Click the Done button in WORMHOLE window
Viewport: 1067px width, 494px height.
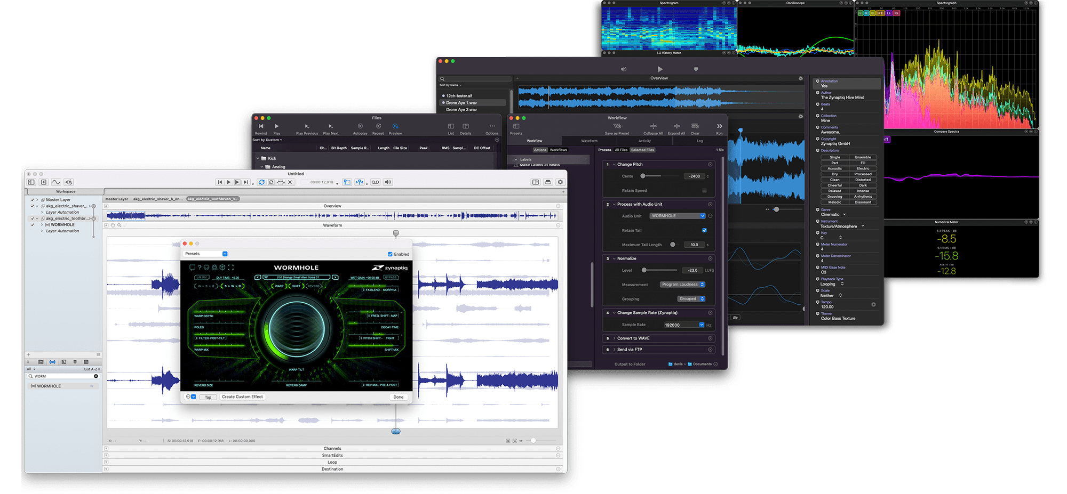coord(399,397)
